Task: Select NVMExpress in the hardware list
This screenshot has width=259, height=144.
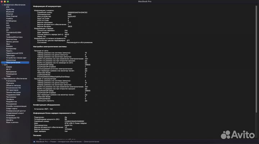Action: (x=11, y=21)
